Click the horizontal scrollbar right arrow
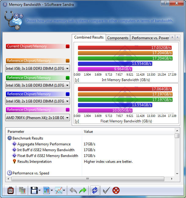This screenshot has height=198, width=186. pos(172,179)
